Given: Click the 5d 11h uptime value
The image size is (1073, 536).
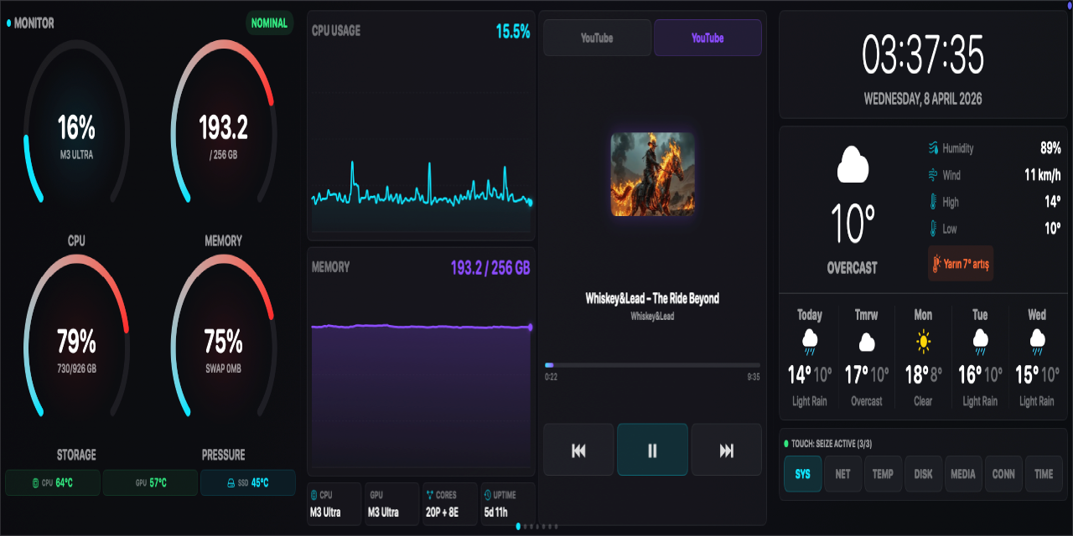Looking at the screenshot, I should 498,512.
